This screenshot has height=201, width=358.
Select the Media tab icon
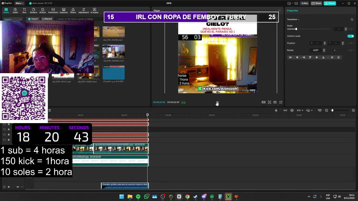click(6, 11)
